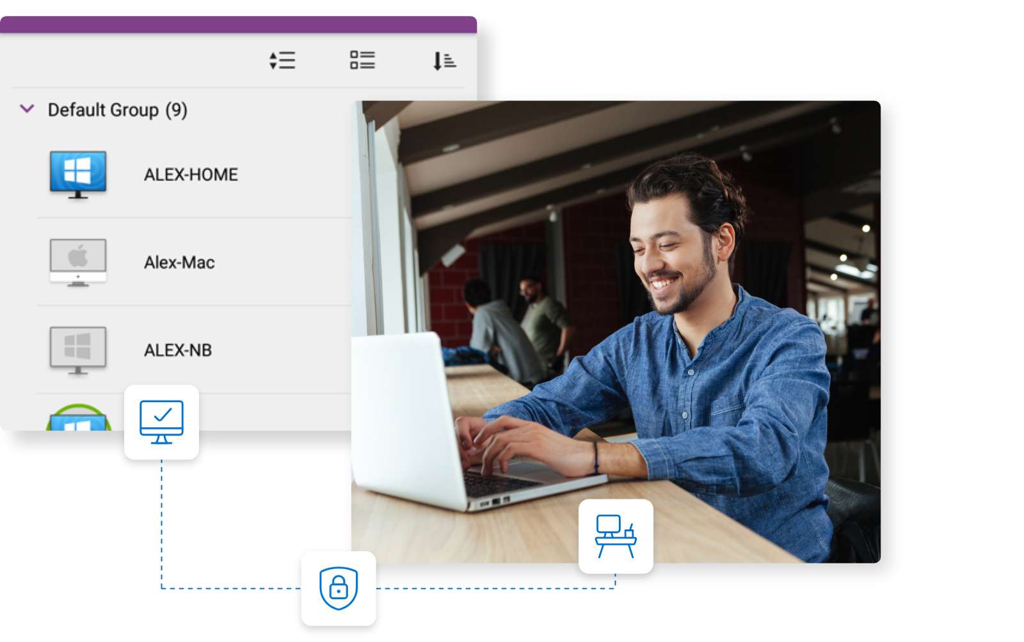Select the Alex-Mac computer name
The image size is (1024, 642).
click(179, 262)
